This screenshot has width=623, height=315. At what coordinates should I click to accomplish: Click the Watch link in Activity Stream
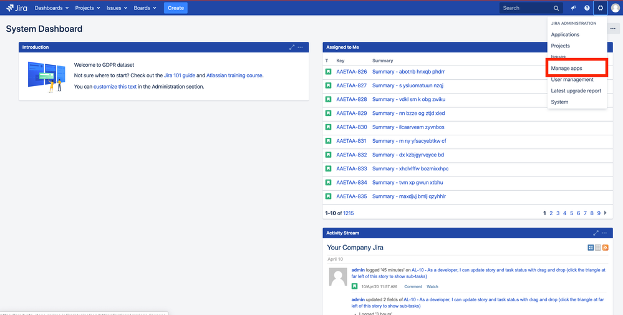pos(432,286)
